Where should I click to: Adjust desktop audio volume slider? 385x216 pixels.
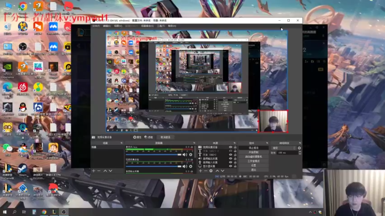click(154, 155)
